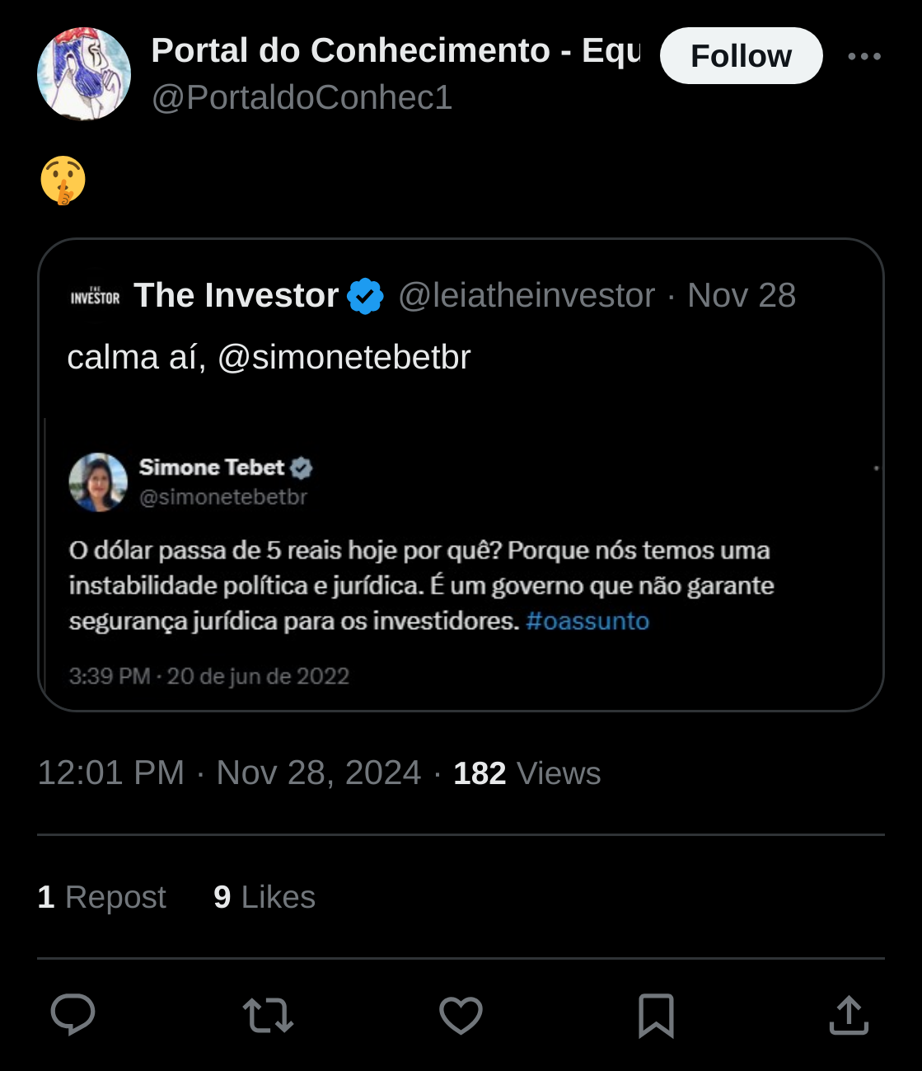Click the 12:01 PM Nov 28, 2024 timestamp
The height and width of the screenshot is (1071, 922).
[229, 773]
